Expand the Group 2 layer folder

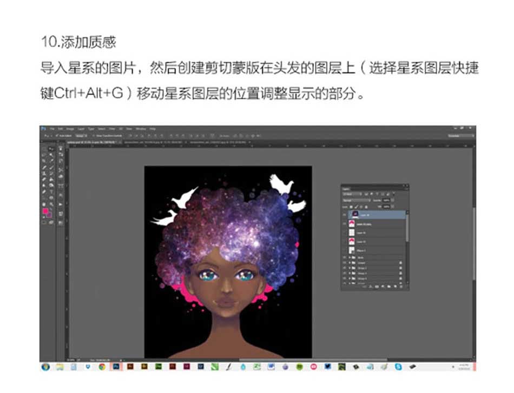(x=351, y=269)
